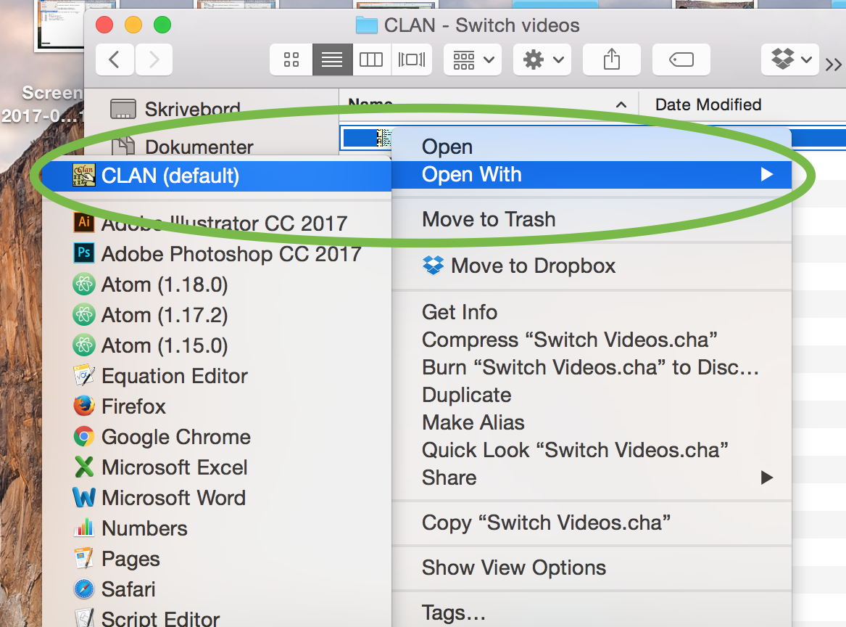Choose Make Alias
This screenshot has height=627, width=846.
[x=592, y=422]
